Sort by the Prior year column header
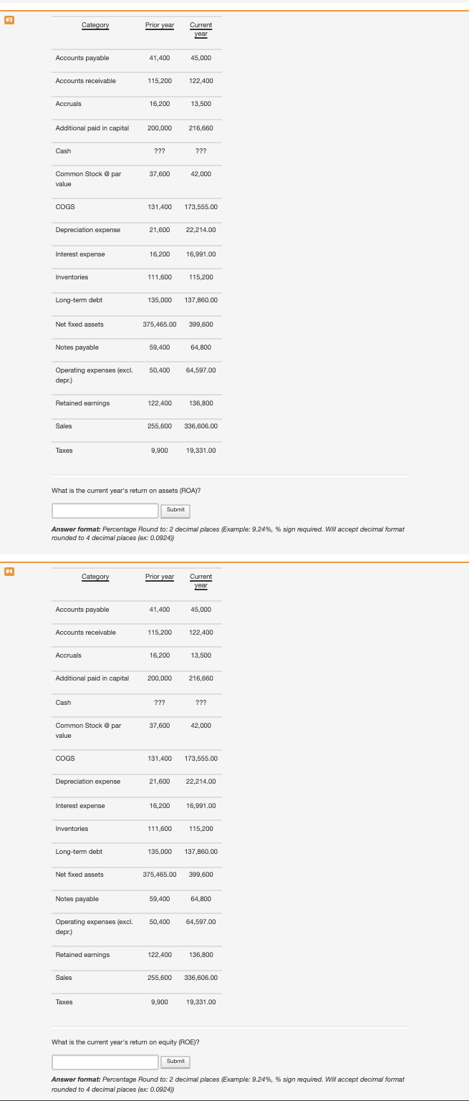 pos(159,25)
